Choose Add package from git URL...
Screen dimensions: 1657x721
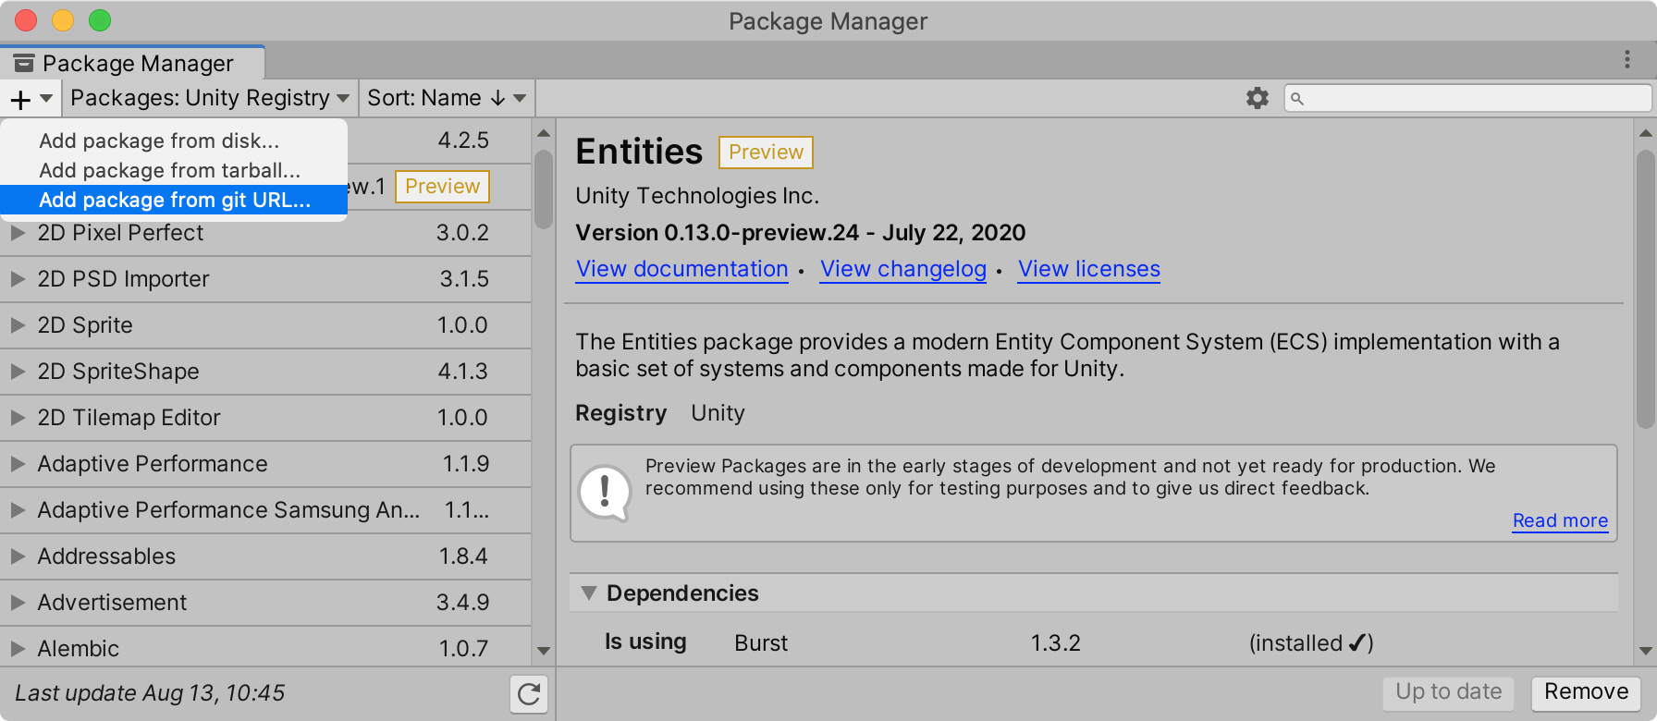[x=174, y=200]
